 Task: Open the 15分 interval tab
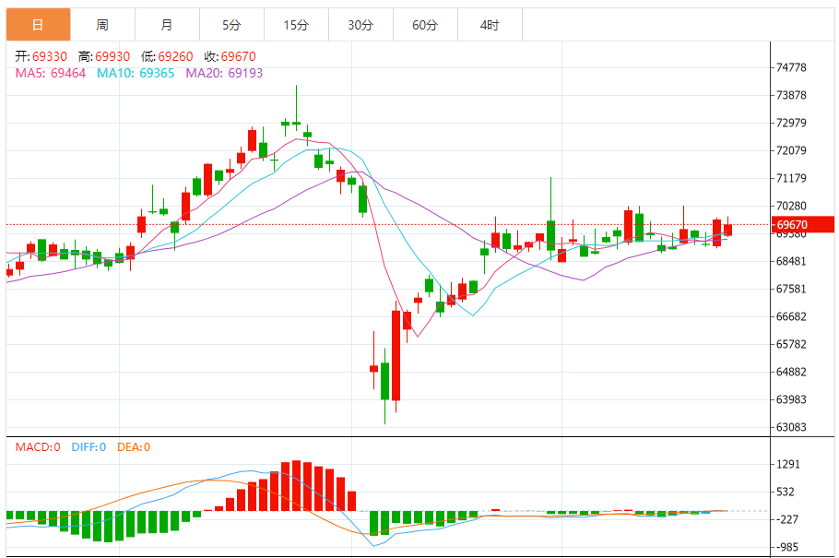pos(296,25)
